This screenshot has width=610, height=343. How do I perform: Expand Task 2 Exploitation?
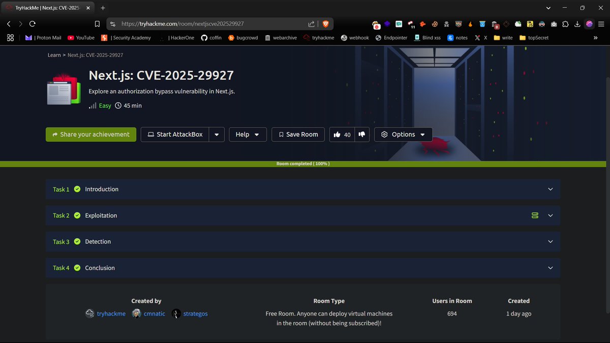tap(303, 215)
